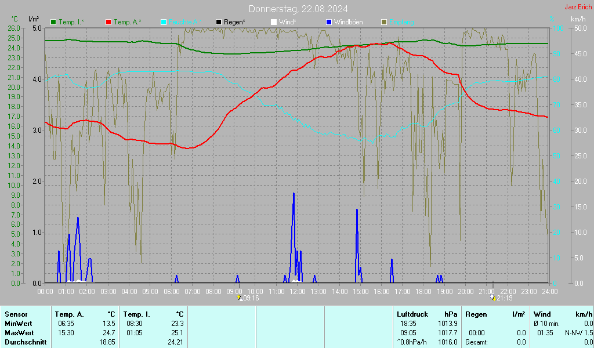Image resolution: width=594 pixels, height=348 pixels.
Task: Click the 'l/m²' rain axis unit
Action: tap(34, 19)
